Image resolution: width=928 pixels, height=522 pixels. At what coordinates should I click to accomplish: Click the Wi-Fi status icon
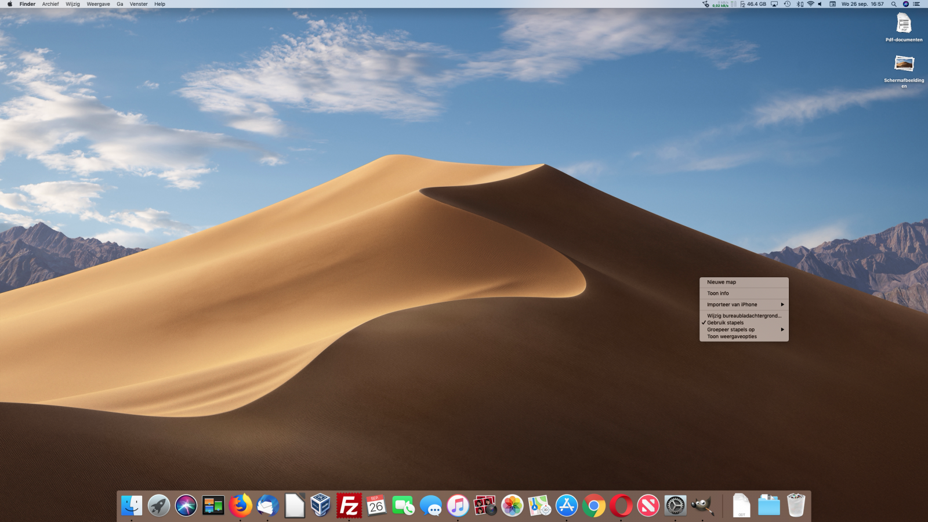click(810, 4)
